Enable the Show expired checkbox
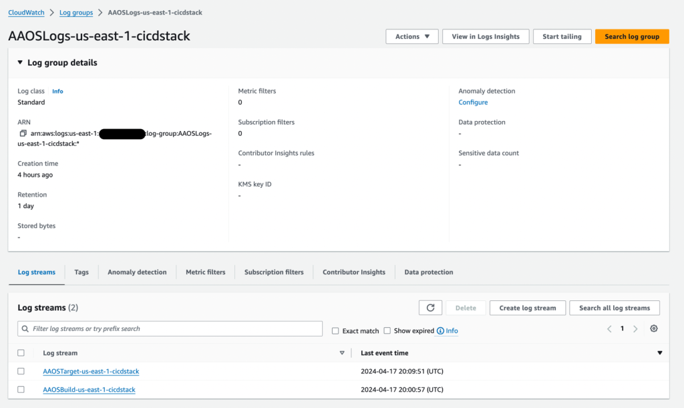The image size is (684, 408). [386, 330]
